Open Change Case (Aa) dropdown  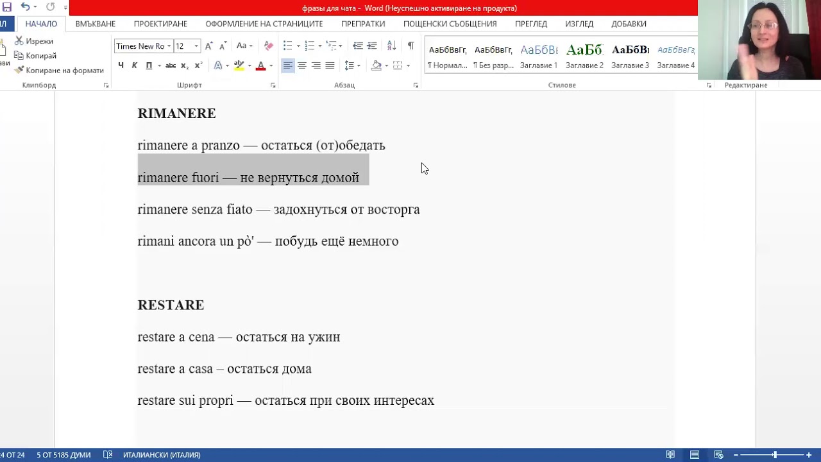(x=244, y=46)
